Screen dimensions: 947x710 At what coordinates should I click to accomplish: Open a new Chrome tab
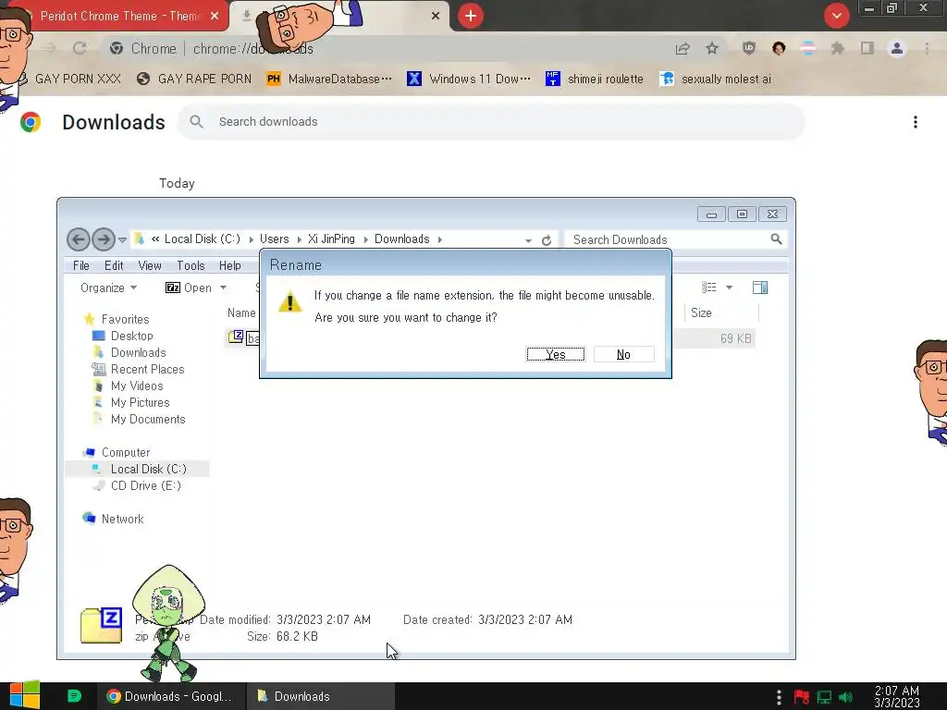point(471,16)
